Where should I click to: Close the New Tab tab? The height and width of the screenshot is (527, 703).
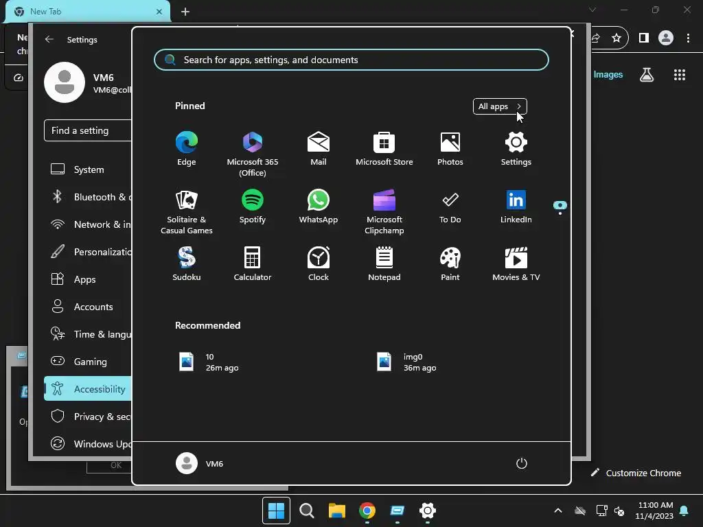click(159, 12)
